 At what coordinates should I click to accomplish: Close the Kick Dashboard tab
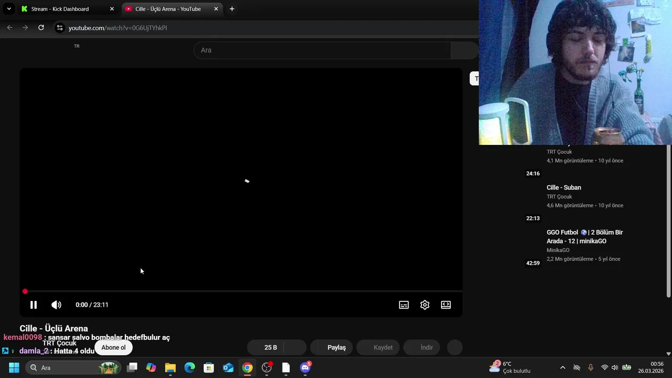click(x=112, y=9)
